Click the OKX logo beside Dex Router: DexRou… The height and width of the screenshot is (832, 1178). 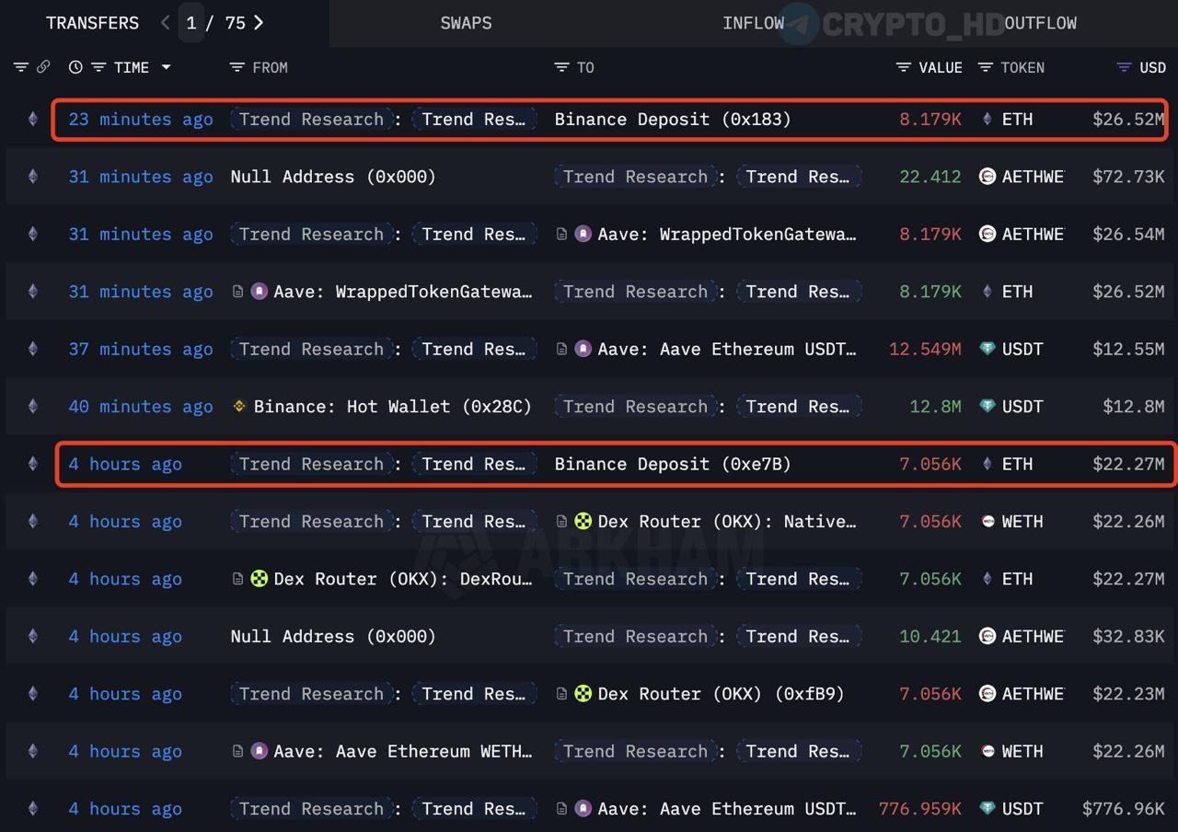(260, 579)
